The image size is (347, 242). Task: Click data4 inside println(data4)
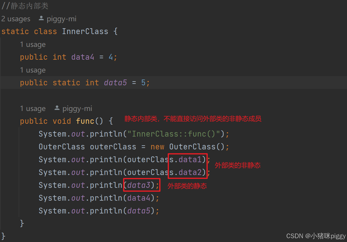[139, 198]
